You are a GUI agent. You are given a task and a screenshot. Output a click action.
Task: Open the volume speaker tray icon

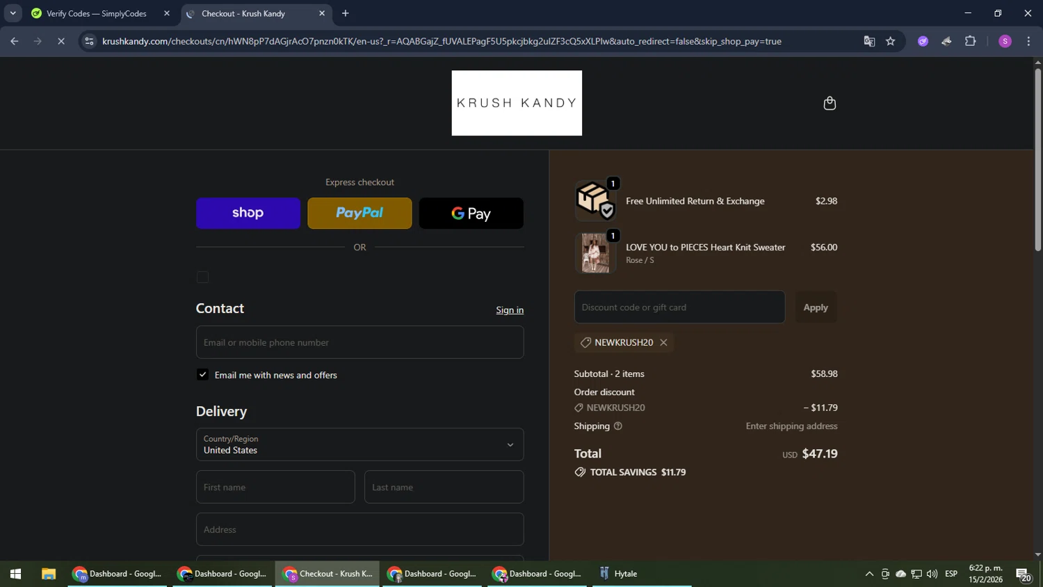pyautogui.click(x=932, y=574)
